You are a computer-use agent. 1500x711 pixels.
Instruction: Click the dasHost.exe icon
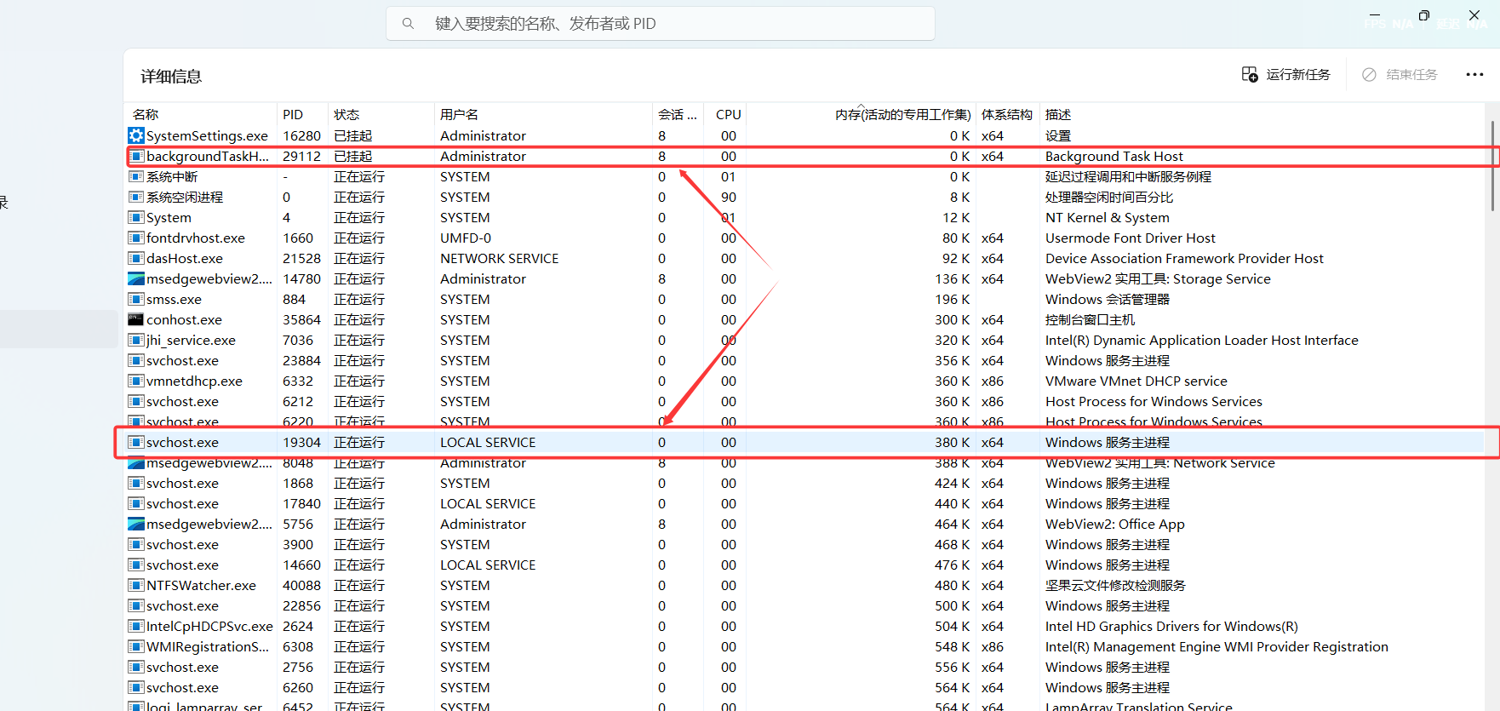pos(136,258)
